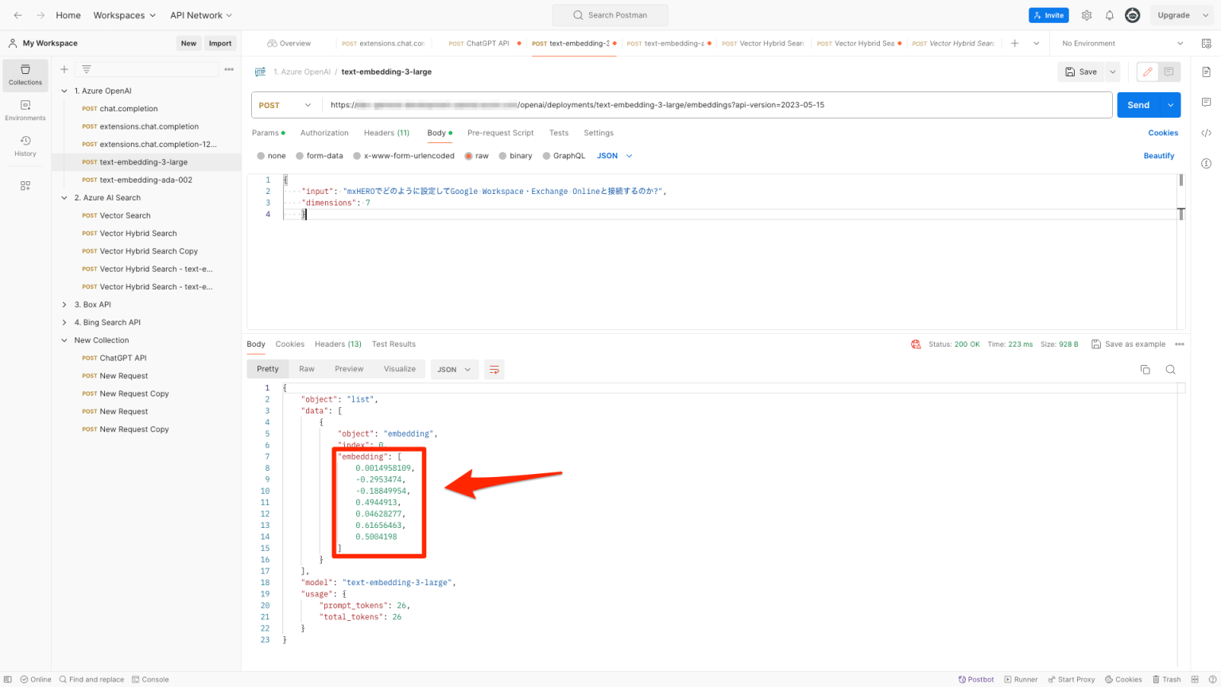Toggle the raw body type radio button
The height and width of the screenshot is (687, 1221).
point(467,155)
